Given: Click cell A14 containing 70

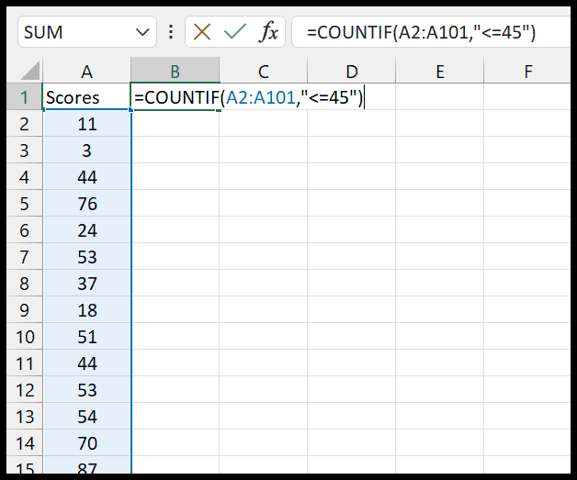Looking at the screenshot, I should [87, 443].
